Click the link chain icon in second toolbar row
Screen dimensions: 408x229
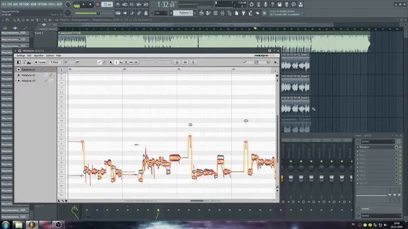click(139, 13)
